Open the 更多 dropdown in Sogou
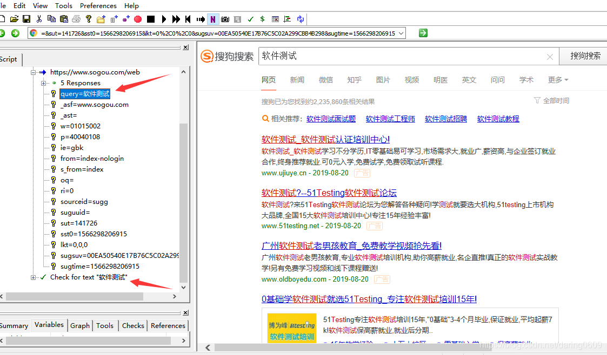 (558, 80)
